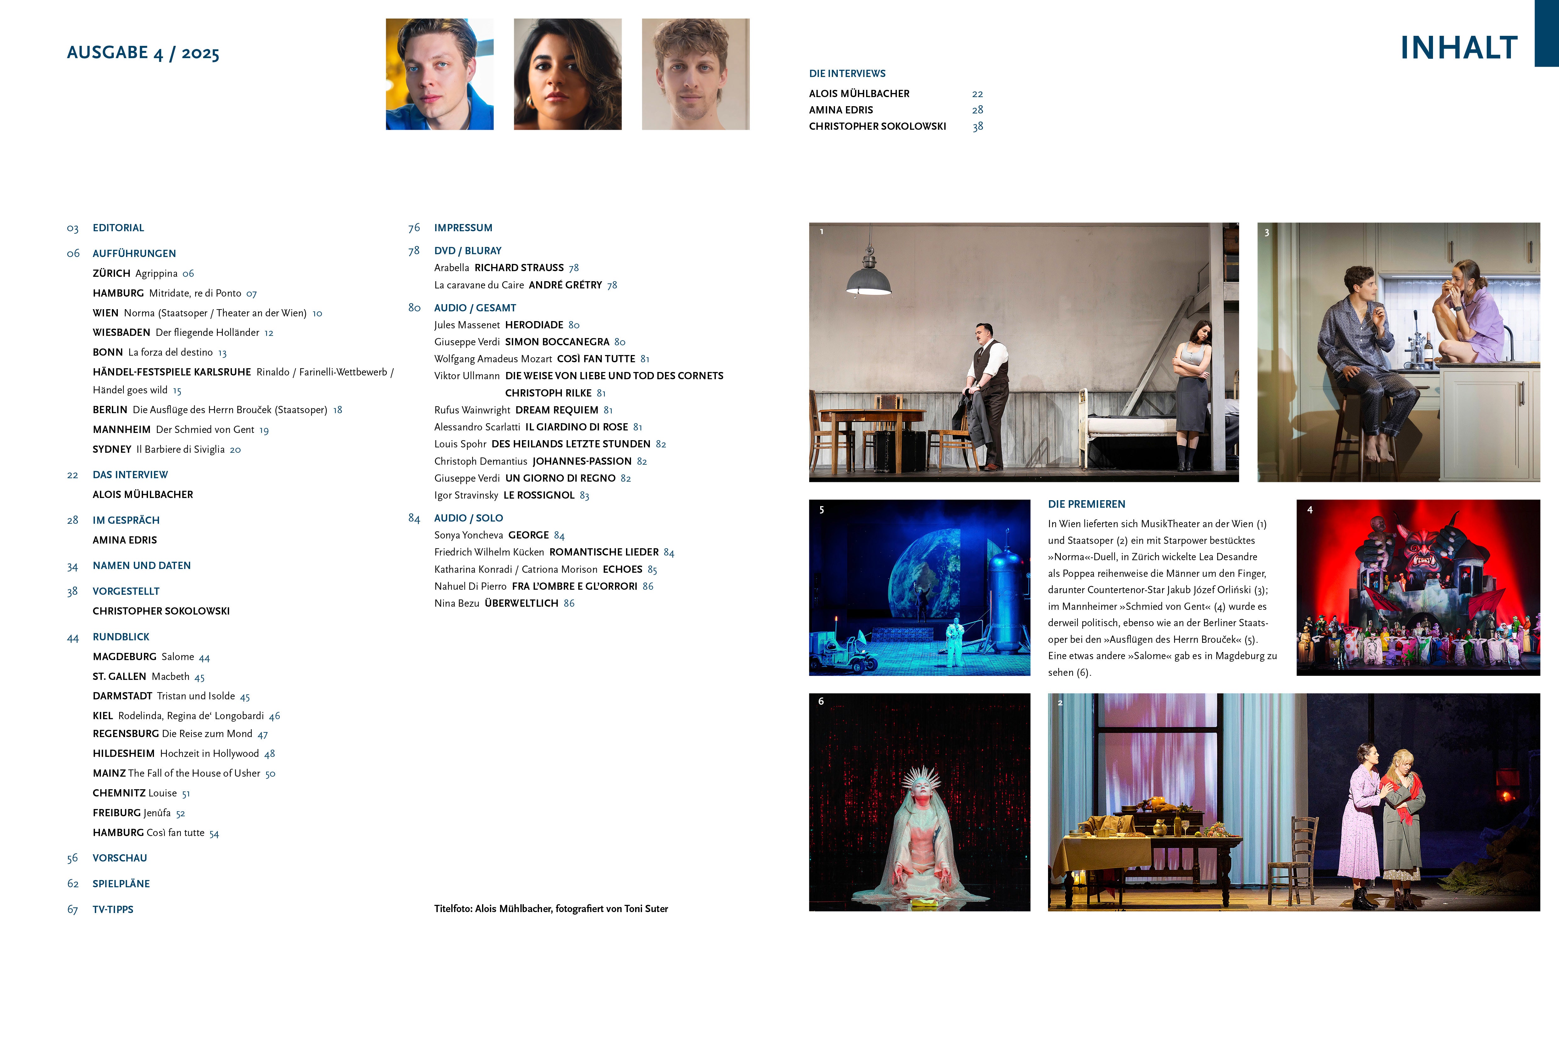
Task: Select the TV-TIPPS heading
Action: (x=113, y=910)
